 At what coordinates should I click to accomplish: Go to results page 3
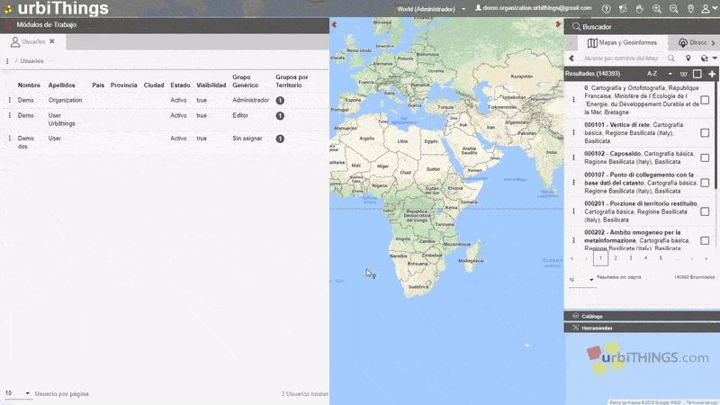tap(631, 258)
